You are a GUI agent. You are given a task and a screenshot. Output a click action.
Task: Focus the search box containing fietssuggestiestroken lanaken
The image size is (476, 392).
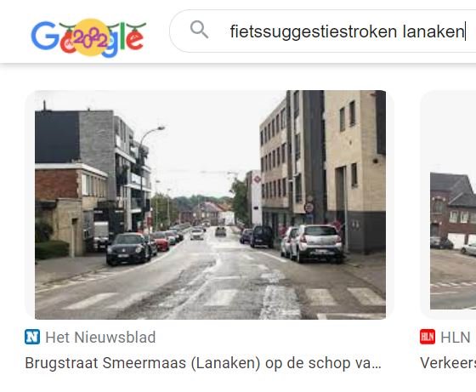point(322,31)
